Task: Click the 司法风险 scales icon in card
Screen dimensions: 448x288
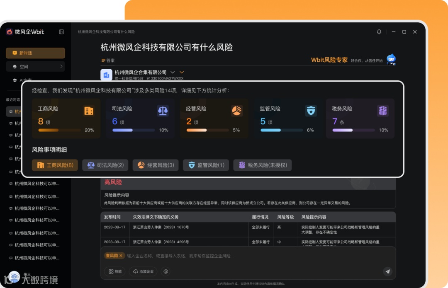Action: 163,111
